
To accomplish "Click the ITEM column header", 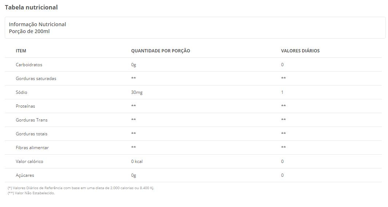I will tap(21, 51).
